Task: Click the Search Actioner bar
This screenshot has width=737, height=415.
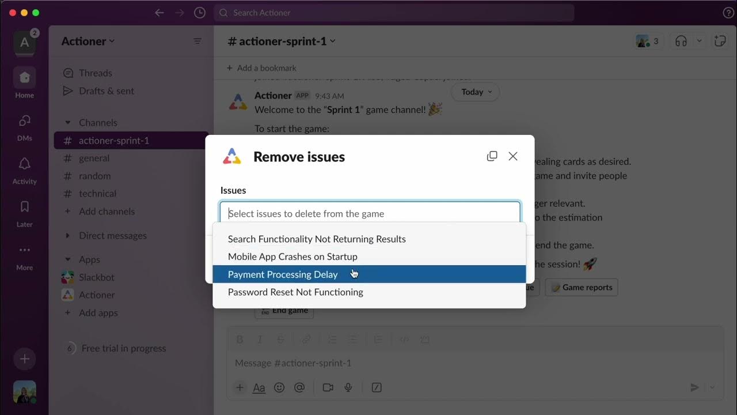Action: tap(394, 13)
